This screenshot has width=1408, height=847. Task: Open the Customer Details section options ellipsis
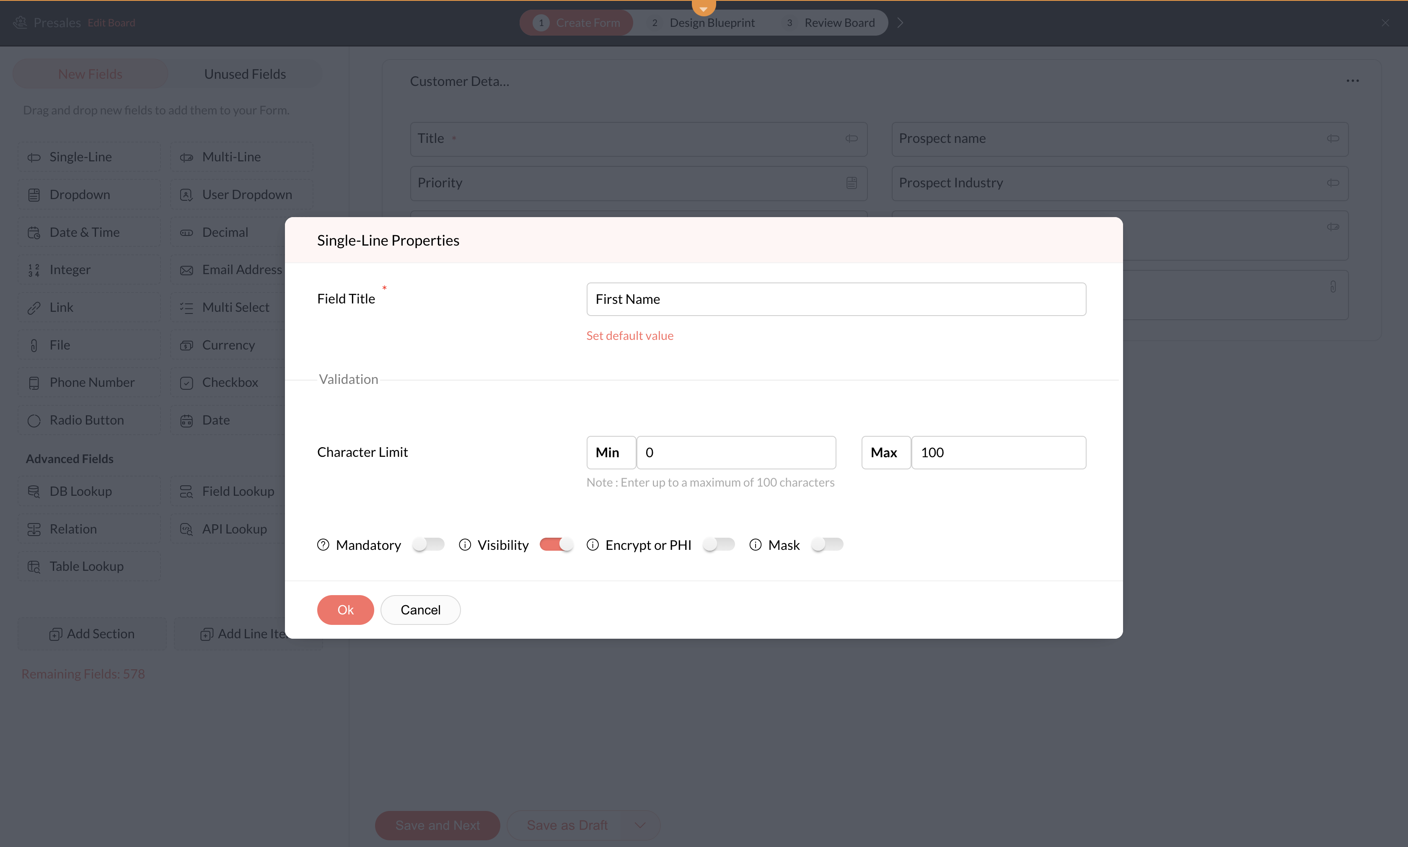coord(1353,81)
